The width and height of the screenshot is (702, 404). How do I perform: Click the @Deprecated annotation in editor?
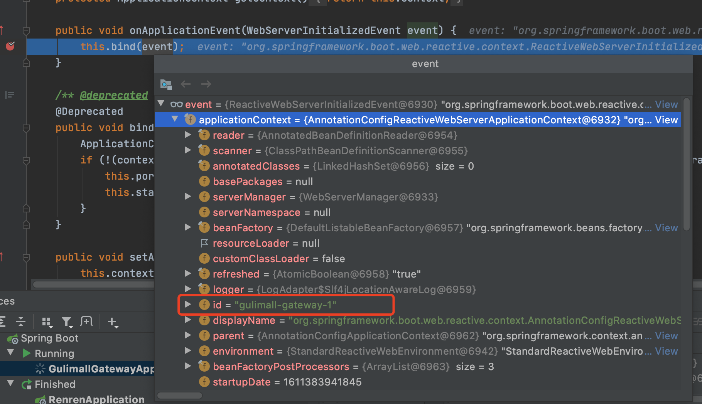point(89,111)
